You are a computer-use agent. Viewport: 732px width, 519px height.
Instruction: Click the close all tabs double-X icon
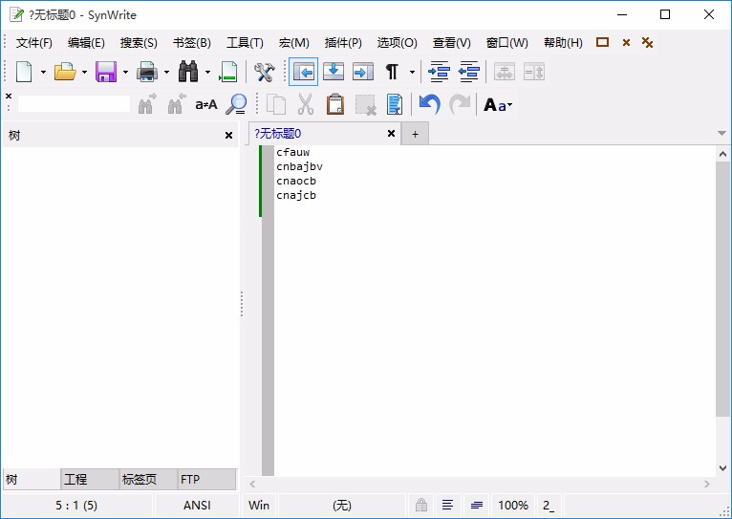coord(647,42)
